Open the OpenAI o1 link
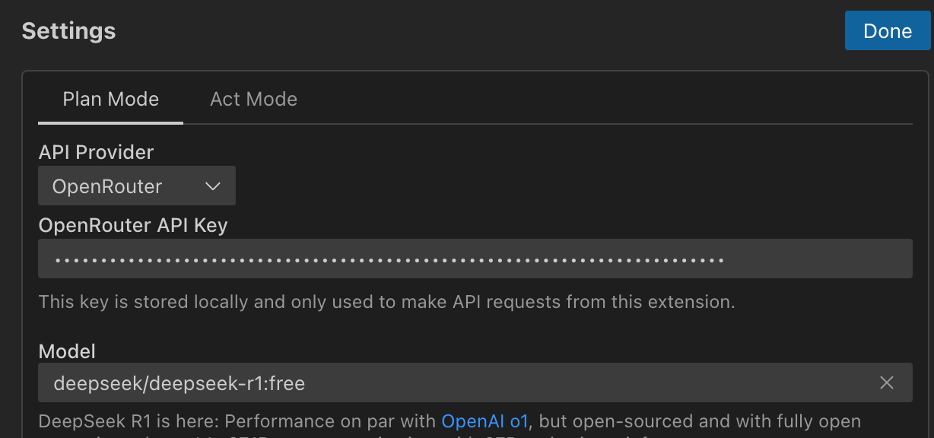 [x=484, y=421]
